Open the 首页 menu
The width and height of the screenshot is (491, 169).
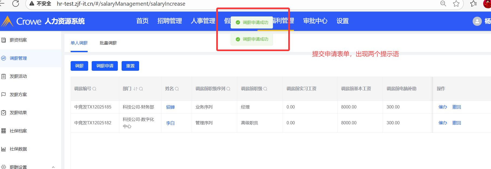click(x=142, y=21)
